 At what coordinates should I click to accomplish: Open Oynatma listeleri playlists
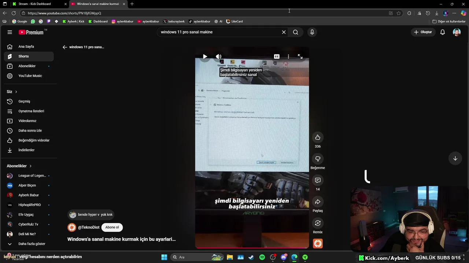[29, 111]
